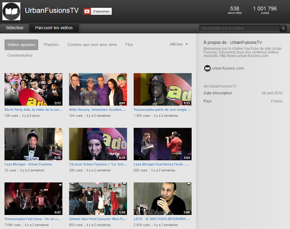Focus the Rechercher sur la chaîne field
290x229 pixels.
[x=240, y=29]
